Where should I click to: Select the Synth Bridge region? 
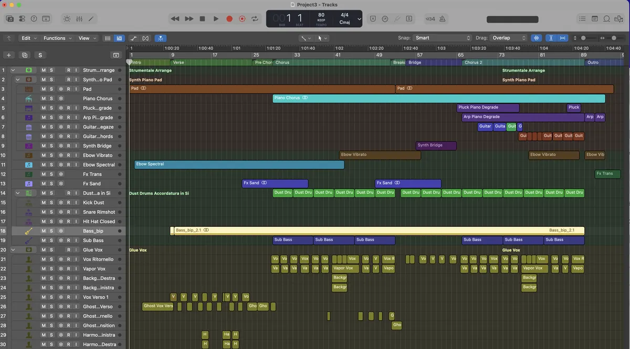point(436,146)
